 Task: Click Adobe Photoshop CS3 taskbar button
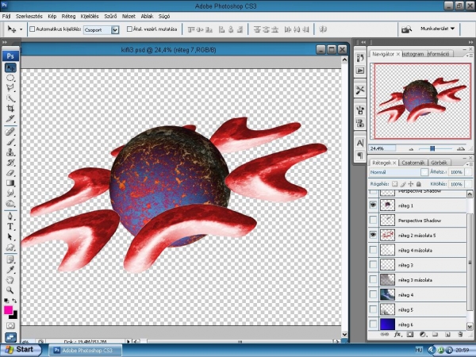(86, 350)
